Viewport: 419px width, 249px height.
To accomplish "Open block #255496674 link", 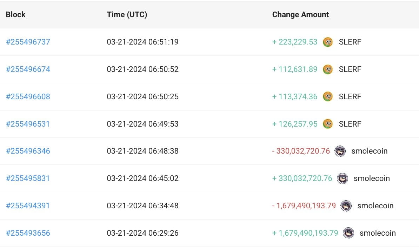I will click(28, 69).
